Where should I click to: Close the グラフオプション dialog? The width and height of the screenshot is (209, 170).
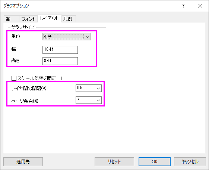tap(200, 6)
